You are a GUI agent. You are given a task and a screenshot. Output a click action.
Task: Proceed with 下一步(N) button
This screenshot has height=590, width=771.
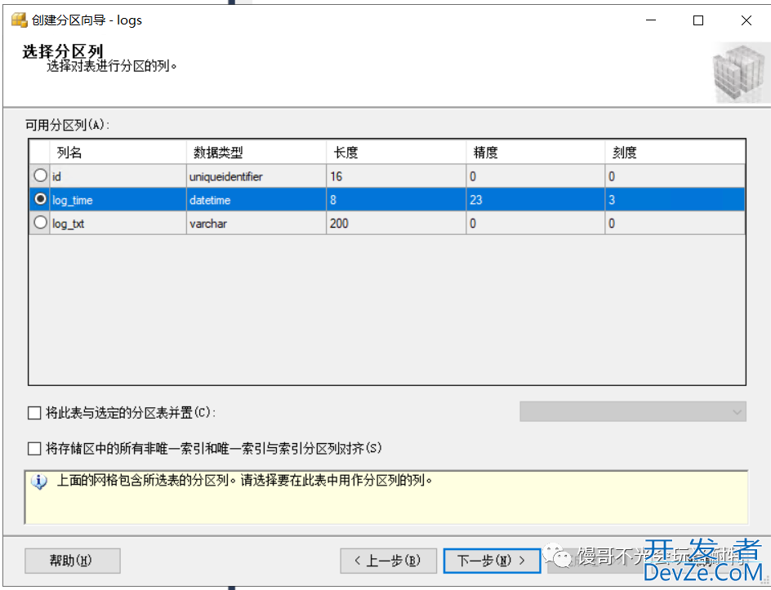[492, 561]
